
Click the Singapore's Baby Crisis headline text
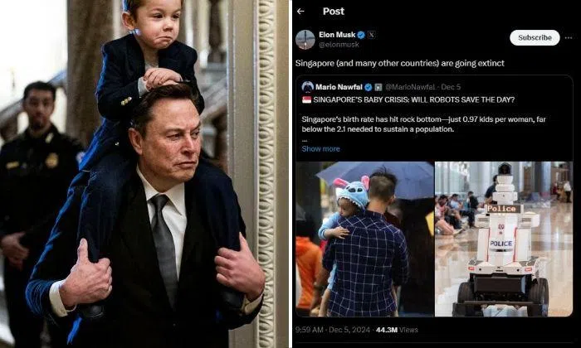click(x=414, y=100)
